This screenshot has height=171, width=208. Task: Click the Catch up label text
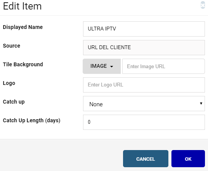(x=14, y=102)
